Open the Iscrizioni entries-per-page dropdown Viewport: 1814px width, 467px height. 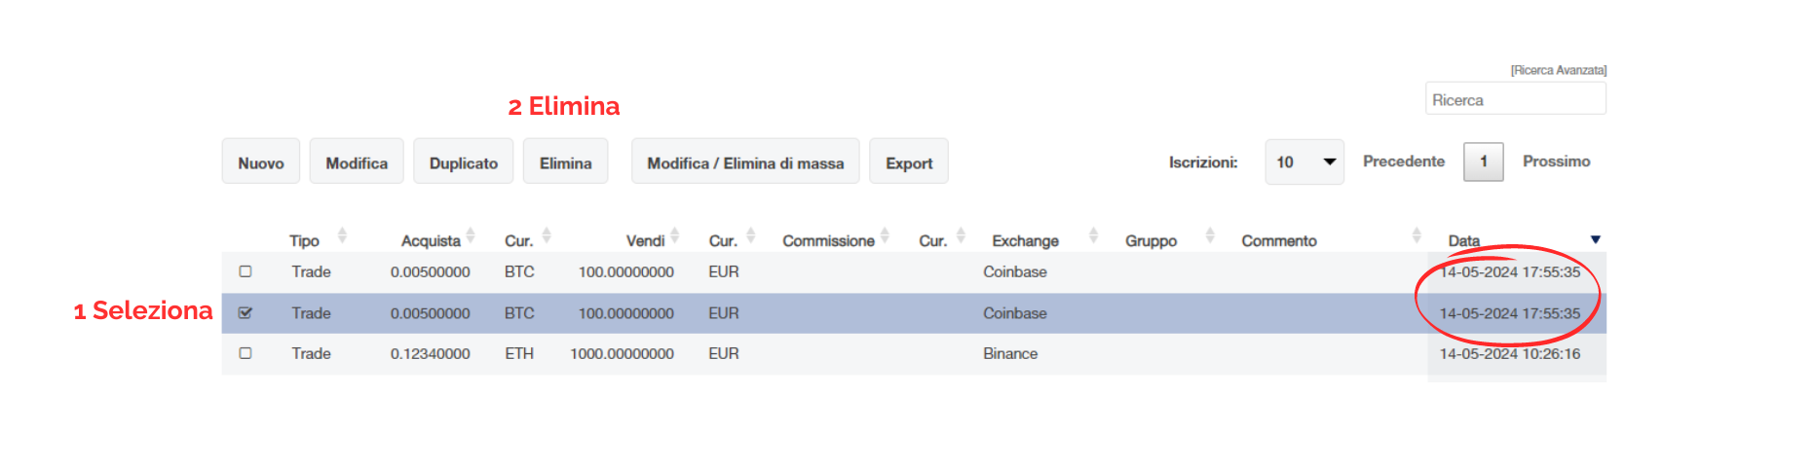(1304, 162)
